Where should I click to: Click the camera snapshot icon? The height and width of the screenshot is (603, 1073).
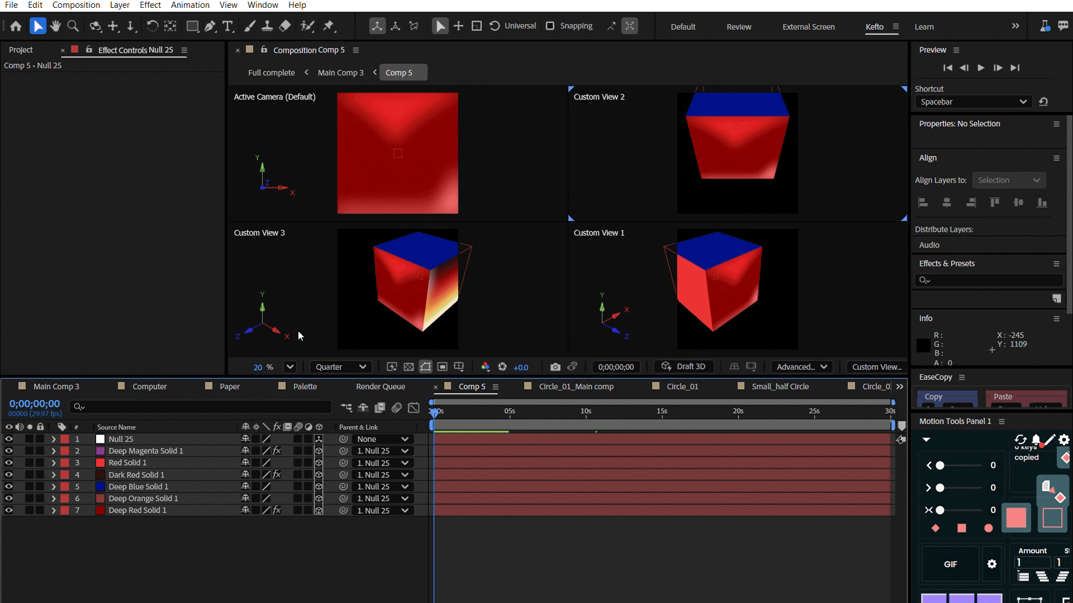(555, 367)
